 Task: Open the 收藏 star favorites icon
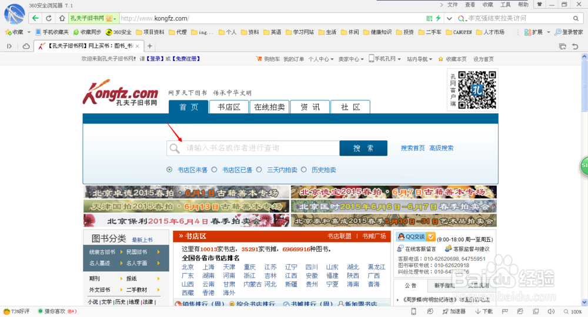[8, 32]
